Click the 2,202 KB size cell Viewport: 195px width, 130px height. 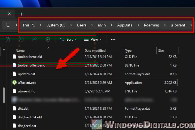[170, 83]
